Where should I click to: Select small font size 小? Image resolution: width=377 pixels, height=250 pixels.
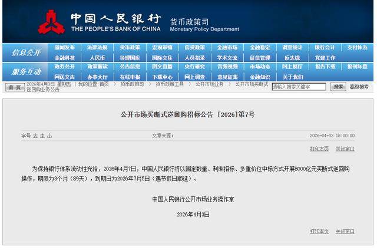49,136
